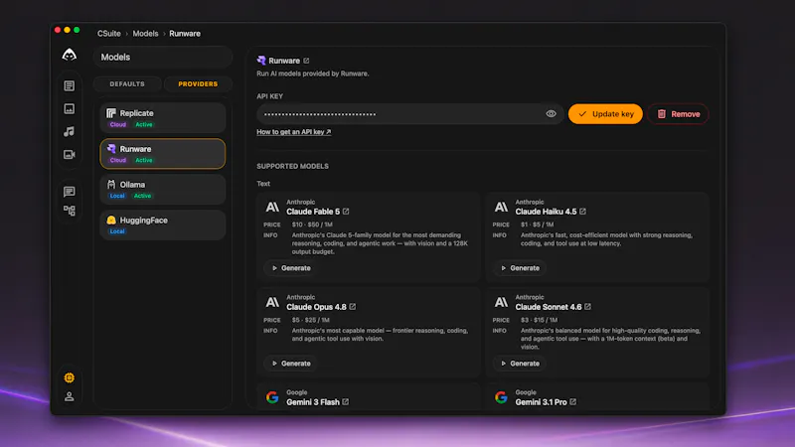Click the Runware breadcrumb item
The image size is (795, 447).
point(185,34)
